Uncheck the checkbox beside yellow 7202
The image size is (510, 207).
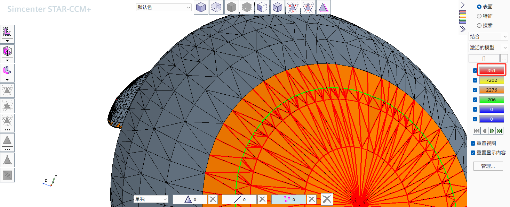475,80
